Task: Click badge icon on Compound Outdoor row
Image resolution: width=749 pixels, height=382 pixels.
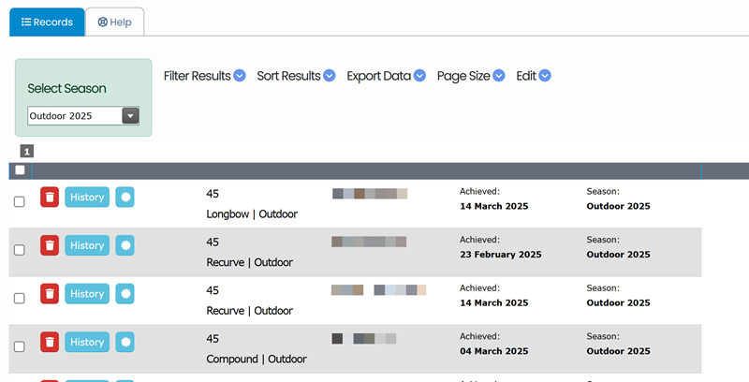Action: click(x=125, y=343)
